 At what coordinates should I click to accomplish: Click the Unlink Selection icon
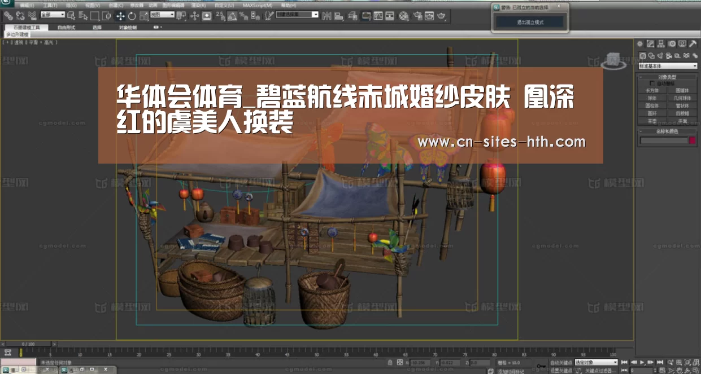tap(20, 16)
